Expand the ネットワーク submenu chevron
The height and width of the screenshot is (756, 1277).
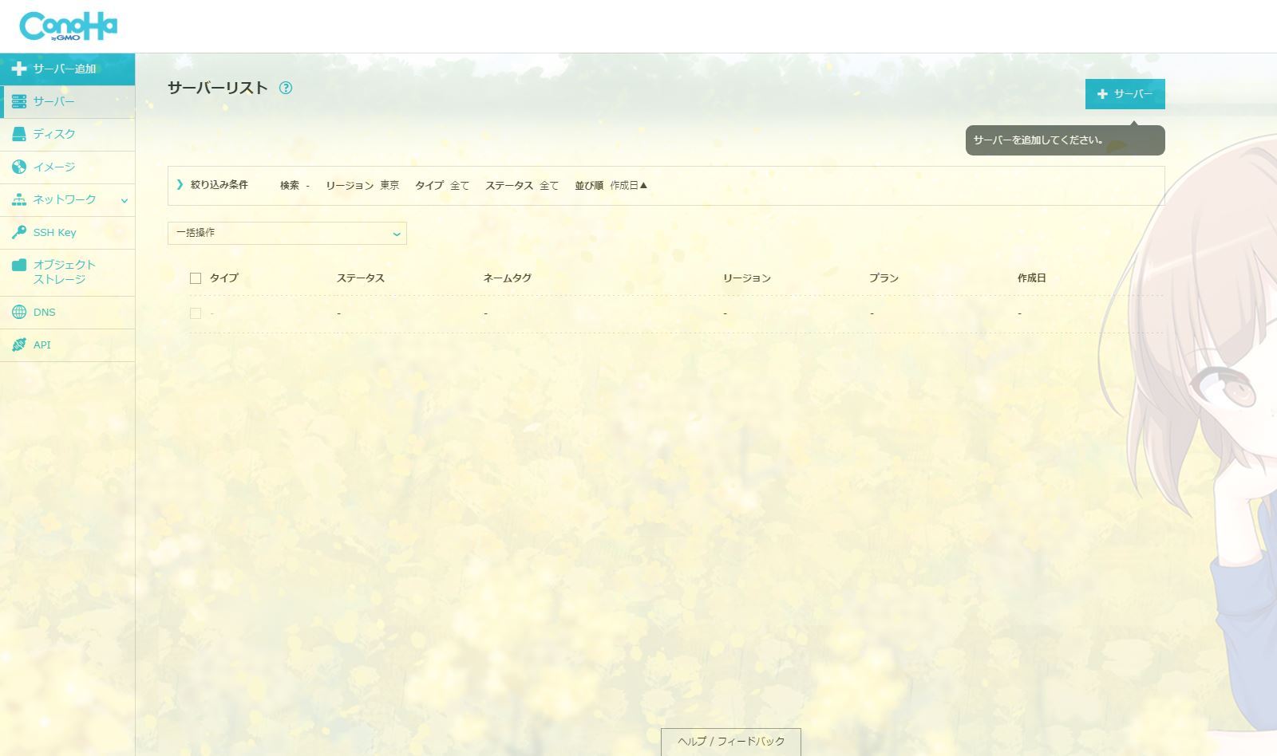click(125, 200)
